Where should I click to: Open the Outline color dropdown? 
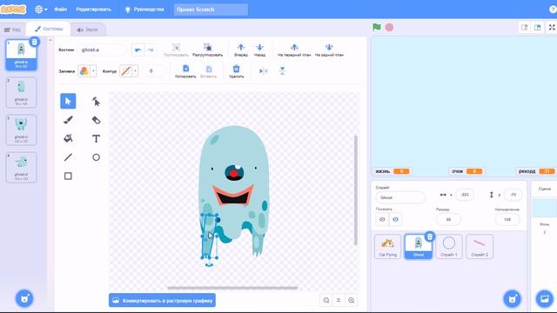[x=135, y=71]
